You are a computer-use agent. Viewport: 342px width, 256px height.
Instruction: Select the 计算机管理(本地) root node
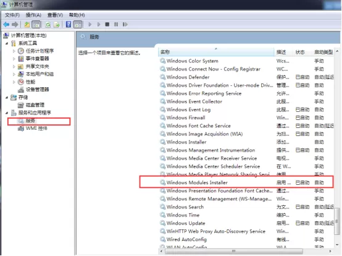coord(28,35)
